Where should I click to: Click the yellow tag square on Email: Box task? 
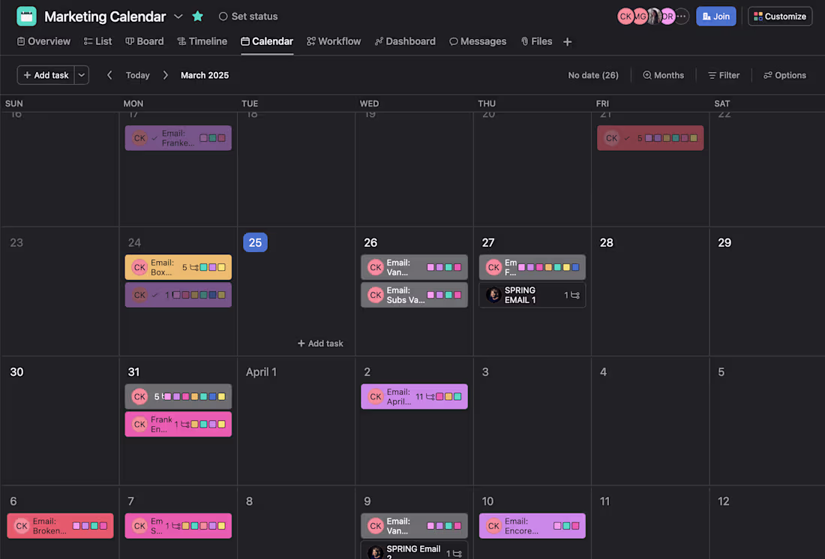pos(221,267)
